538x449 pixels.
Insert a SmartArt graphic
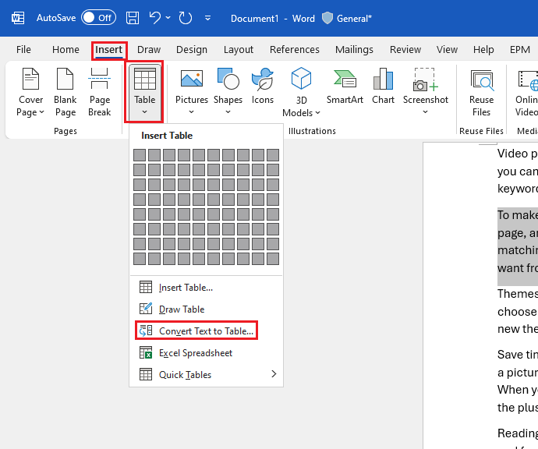coord(345,86)
